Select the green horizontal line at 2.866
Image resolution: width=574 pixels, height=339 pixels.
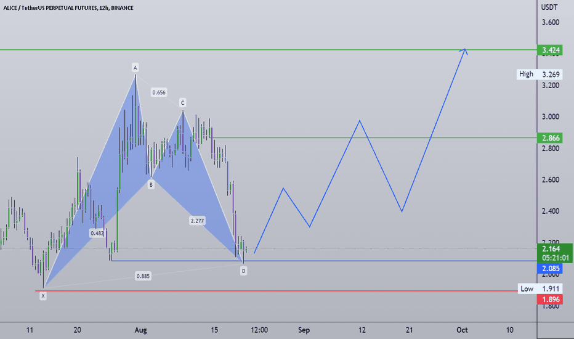374,138
